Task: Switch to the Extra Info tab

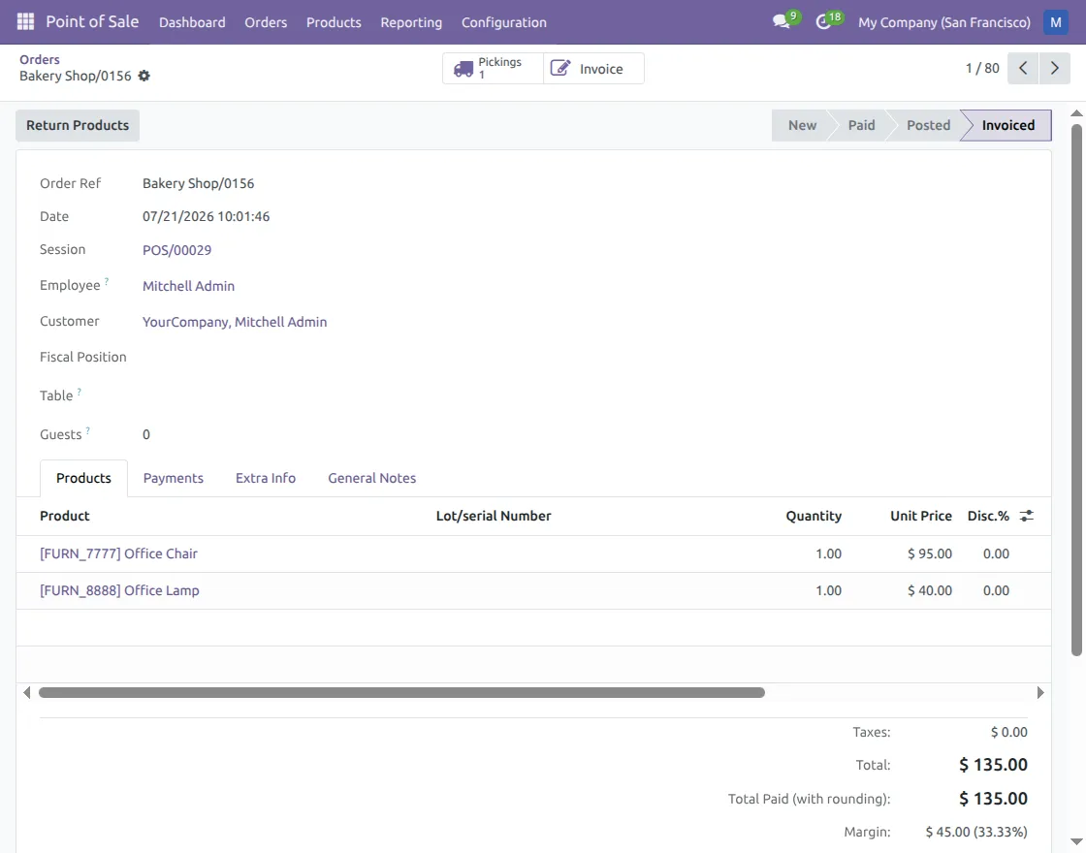Action: pos(266,478)
